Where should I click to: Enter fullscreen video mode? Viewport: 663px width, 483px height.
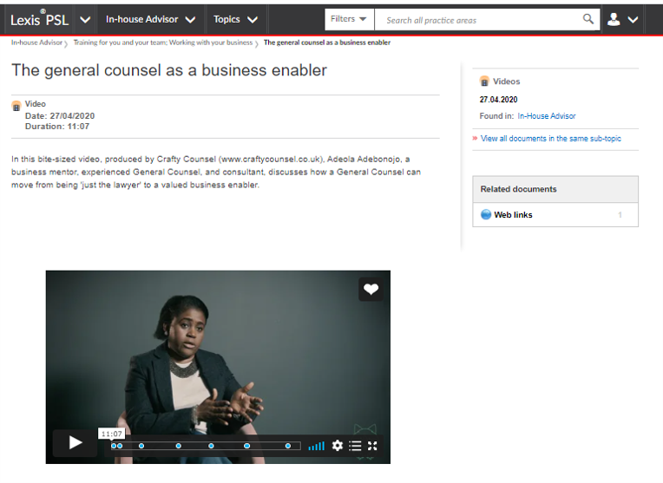coord(372,446)
